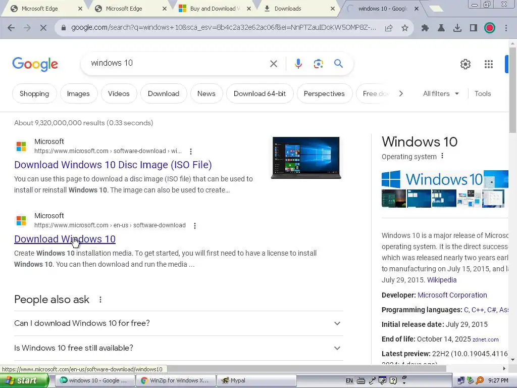The image size is (517, 388).
Task: Select the Download filter chip
Action: point(164,93)
